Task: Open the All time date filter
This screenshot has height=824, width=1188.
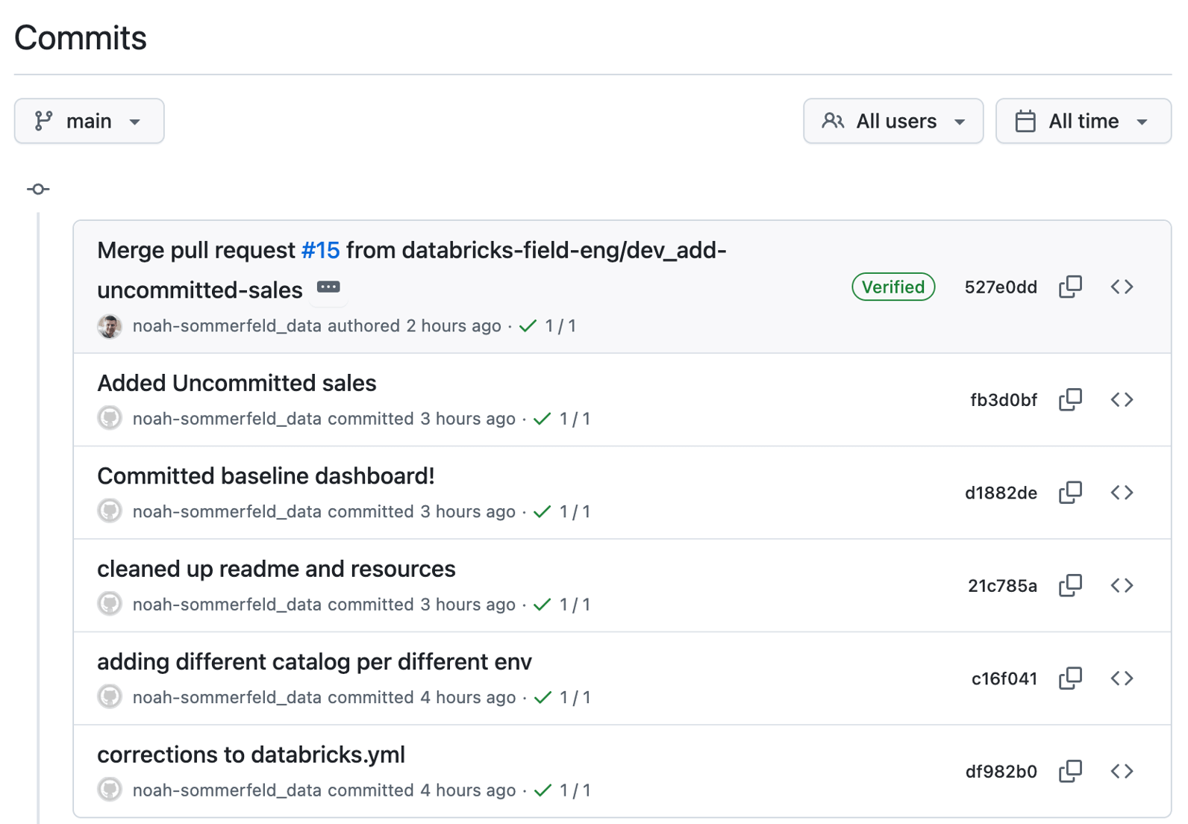Action: click(x=1082, y=121)
